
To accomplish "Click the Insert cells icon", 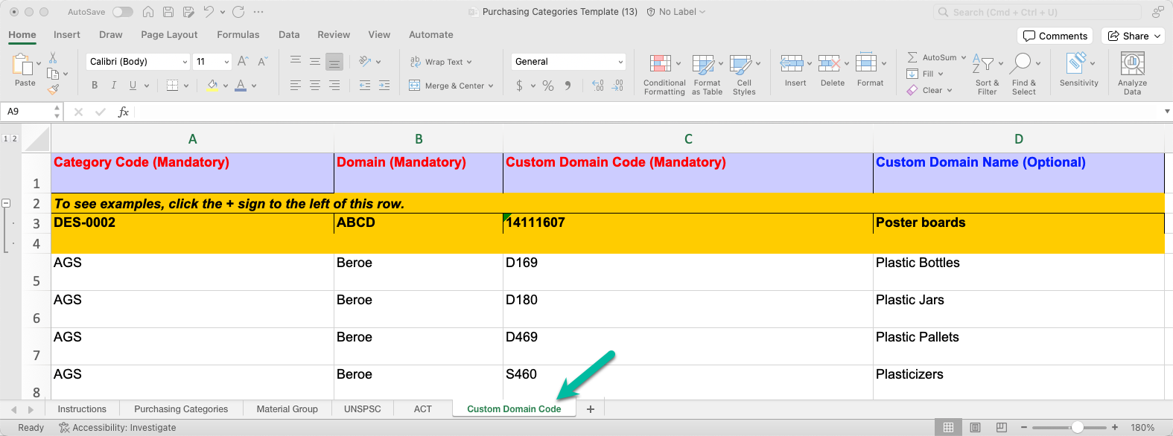I will click(791, 63).
